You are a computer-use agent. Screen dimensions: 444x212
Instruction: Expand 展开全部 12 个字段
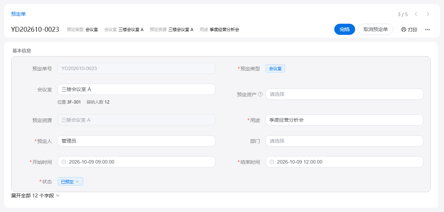tap(36, 196)
